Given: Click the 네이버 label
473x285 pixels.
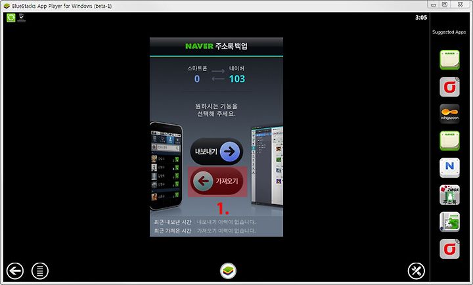Looking at the screenshot, I should pos(236,68).
